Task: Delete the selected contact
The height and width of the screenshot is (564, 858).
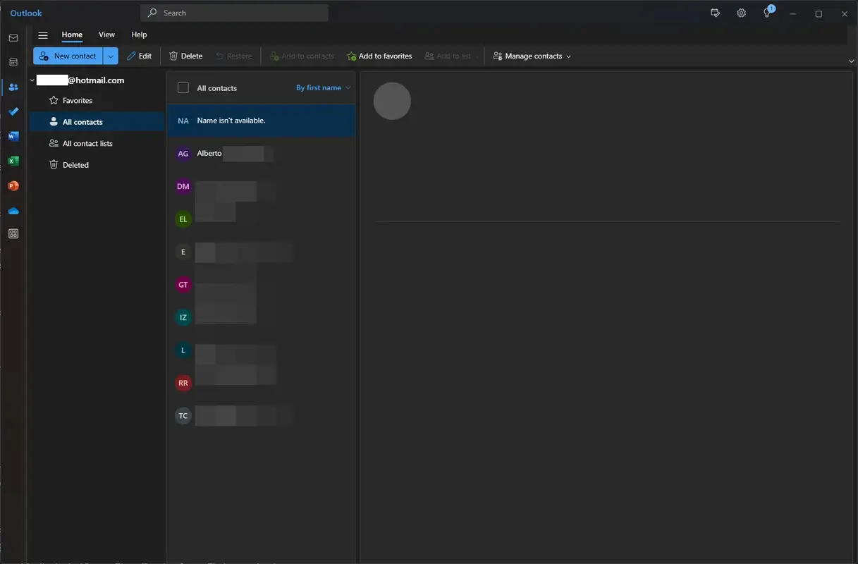Action: coord(185,56)
